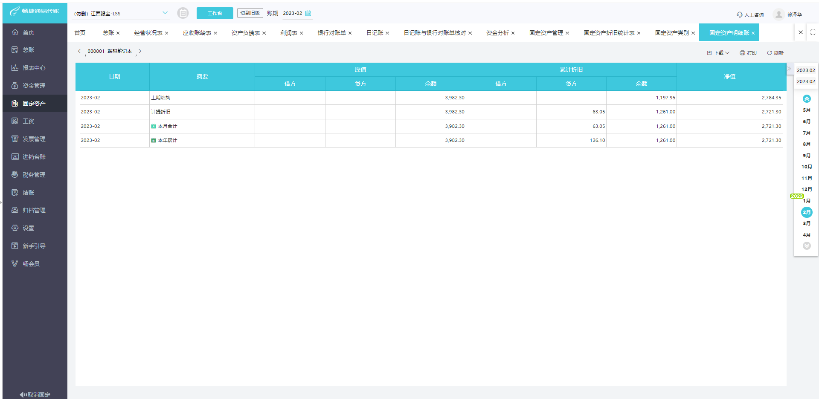Click the up arrow above 5月
Viewport: 819px width, 399px height.
pyautogui.click(x=807, y=98)
